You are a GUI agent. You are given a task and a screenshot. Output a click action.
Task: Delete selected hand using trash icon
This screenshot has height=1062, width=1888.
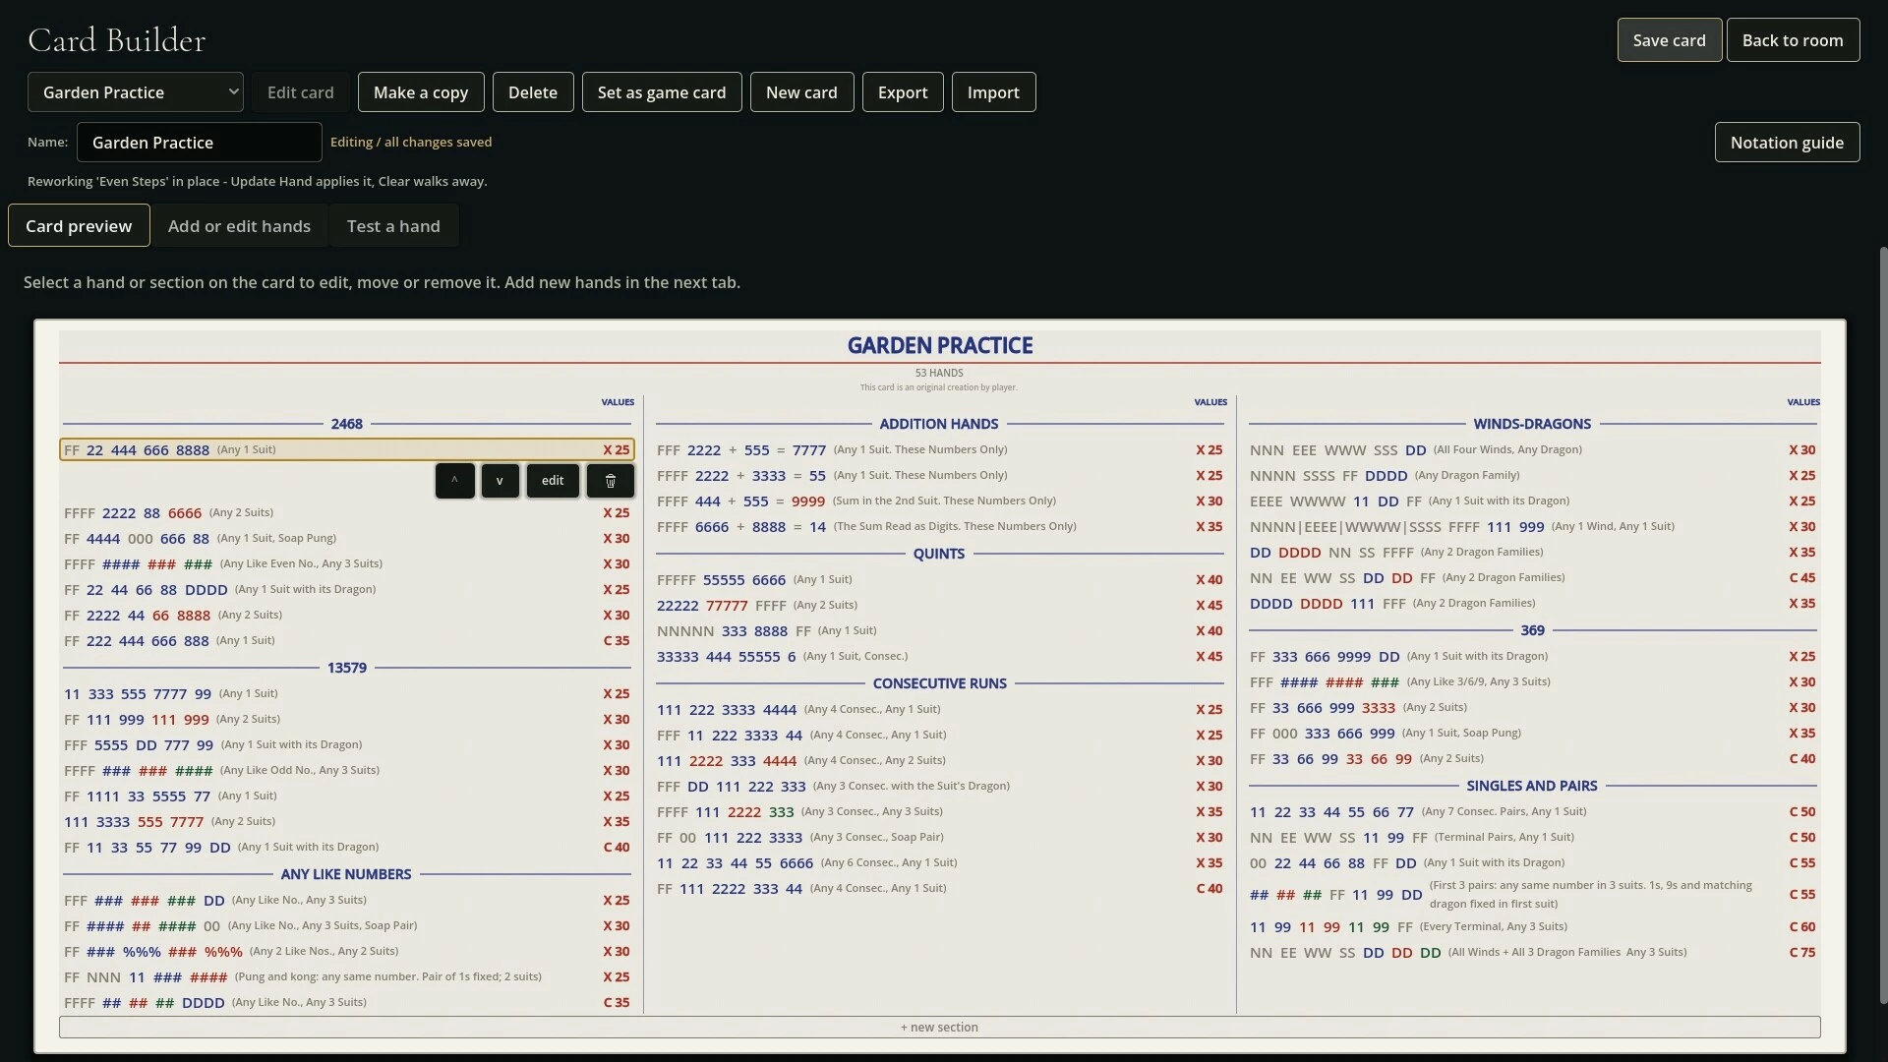[610, 481]
